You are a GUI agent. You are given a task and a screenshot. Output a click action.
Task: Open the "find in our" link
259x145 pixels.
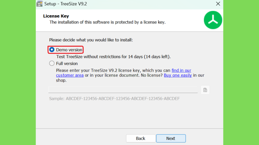181,70
